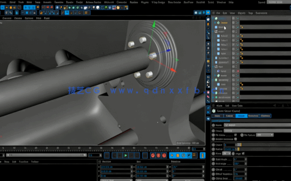Toggle keyframe circle beside Radius parameter

(x=213, y=149)
